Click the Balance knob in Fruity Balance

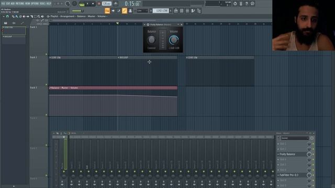click(151, 40)
